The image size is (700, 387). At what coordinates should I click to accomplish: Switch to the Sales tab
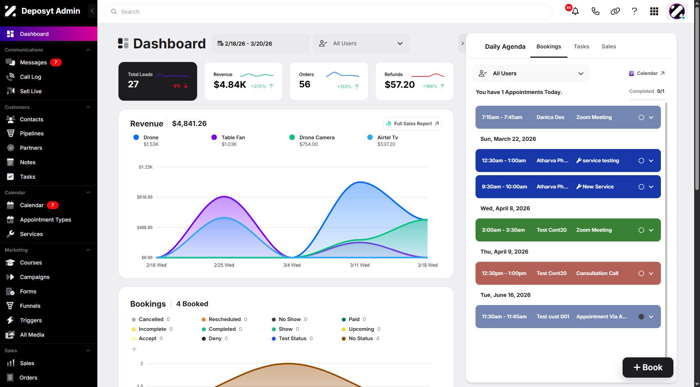tap(608, 46)
